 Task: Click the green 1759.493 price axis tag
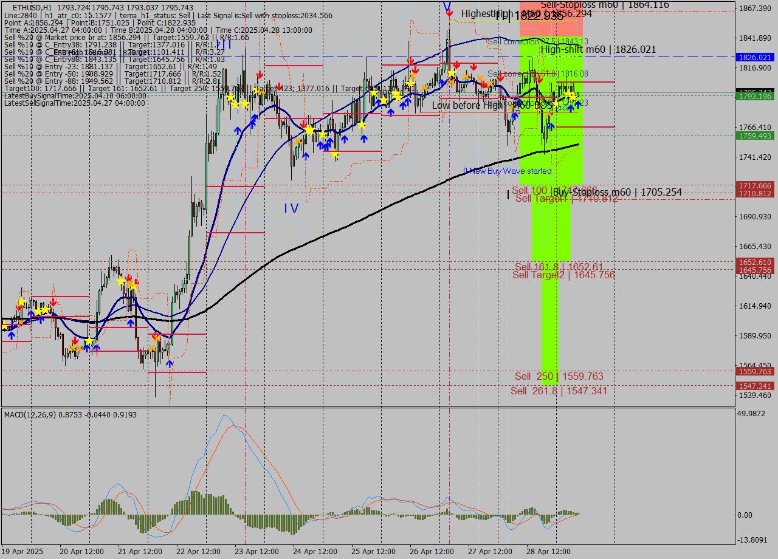[754, 136]
